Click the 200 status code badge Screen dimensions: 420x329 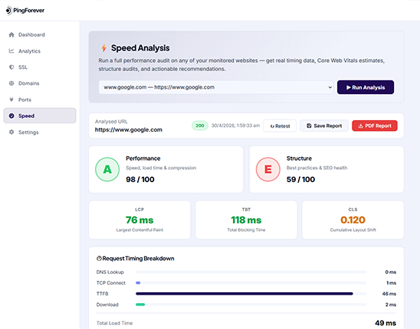(x=200, y=125)
